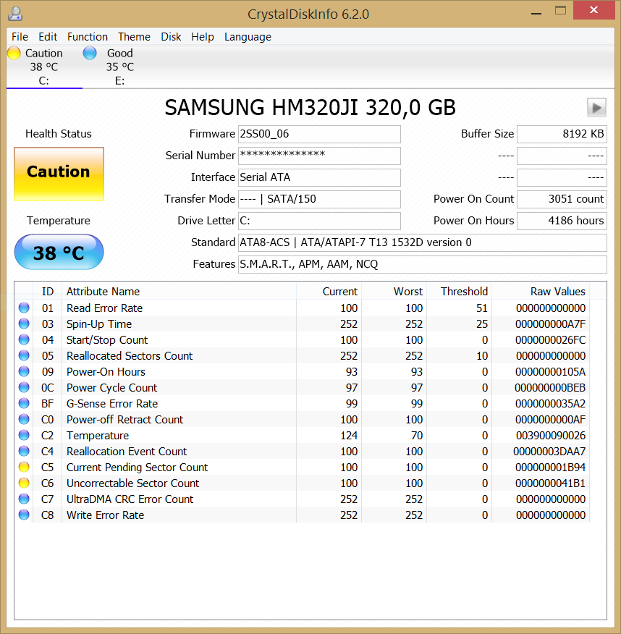
Task: Click the Worst column header
Action: tap(394, 291)
